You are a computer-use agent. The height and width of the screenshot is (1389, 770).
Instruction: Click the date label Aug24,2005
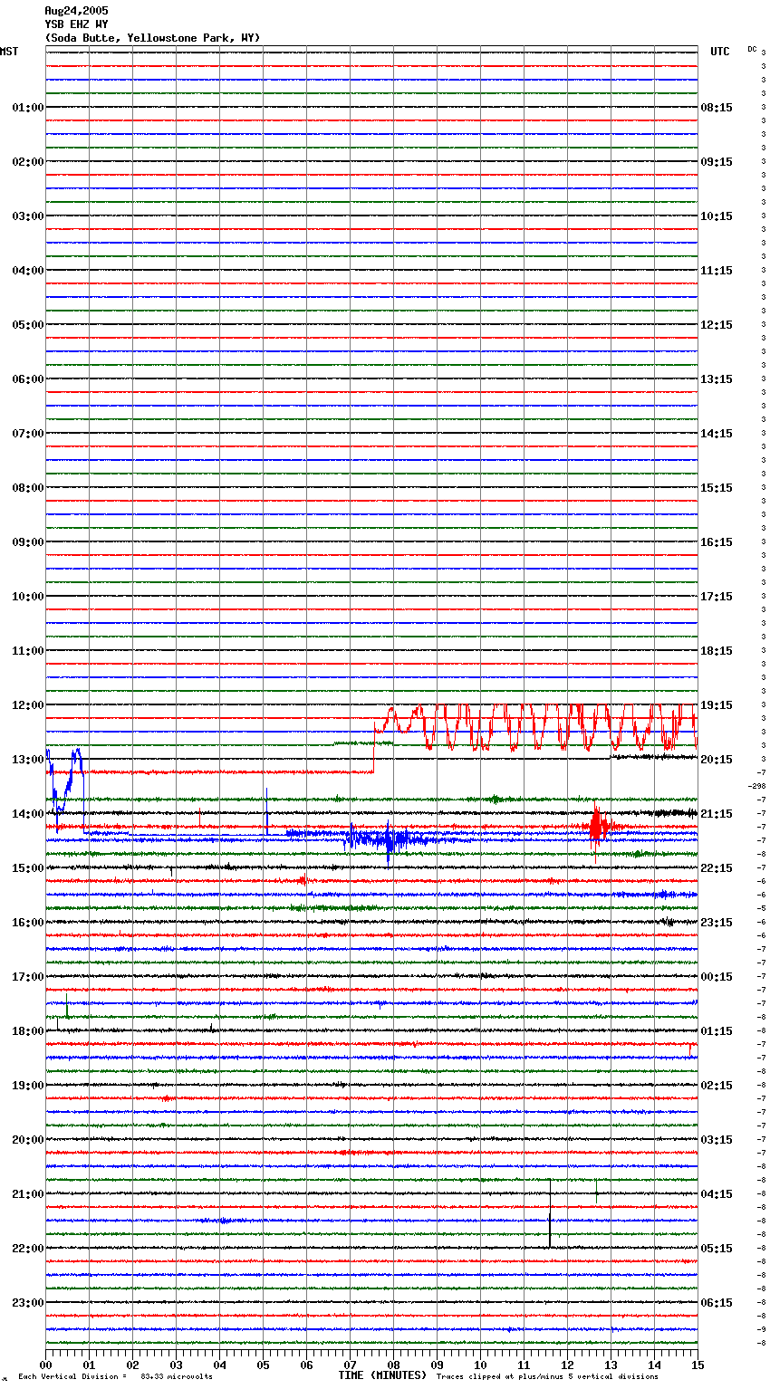click(x=76, y=11)
